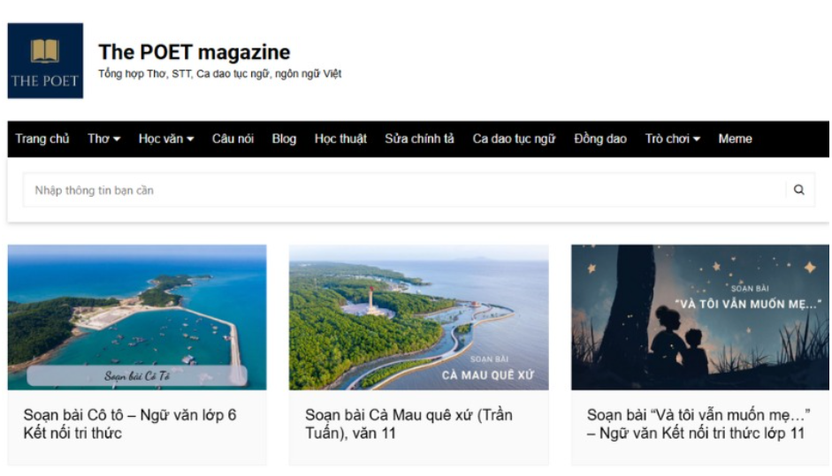Open the Và tôi vẫn muốn mẹ thumbnail
The width and height of the screenshot is (832, 476).
point(699,317)
